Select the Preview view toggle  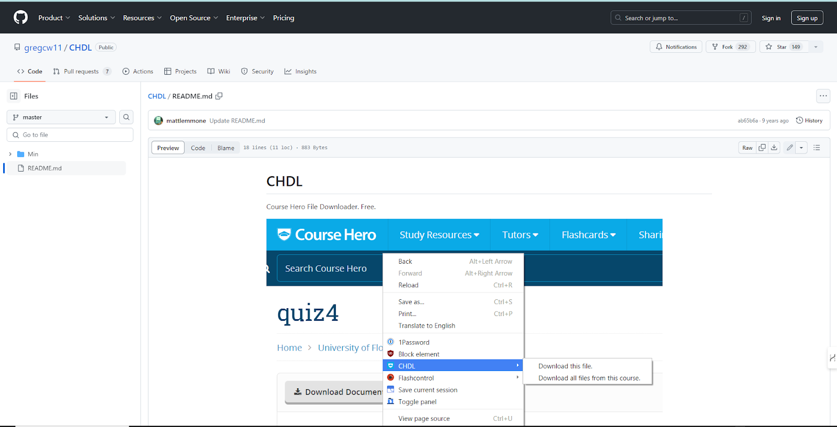point(168,148)
